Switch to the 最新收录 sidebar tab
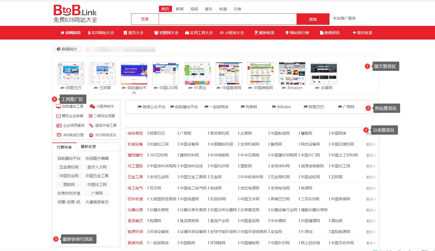 point(89,147)
